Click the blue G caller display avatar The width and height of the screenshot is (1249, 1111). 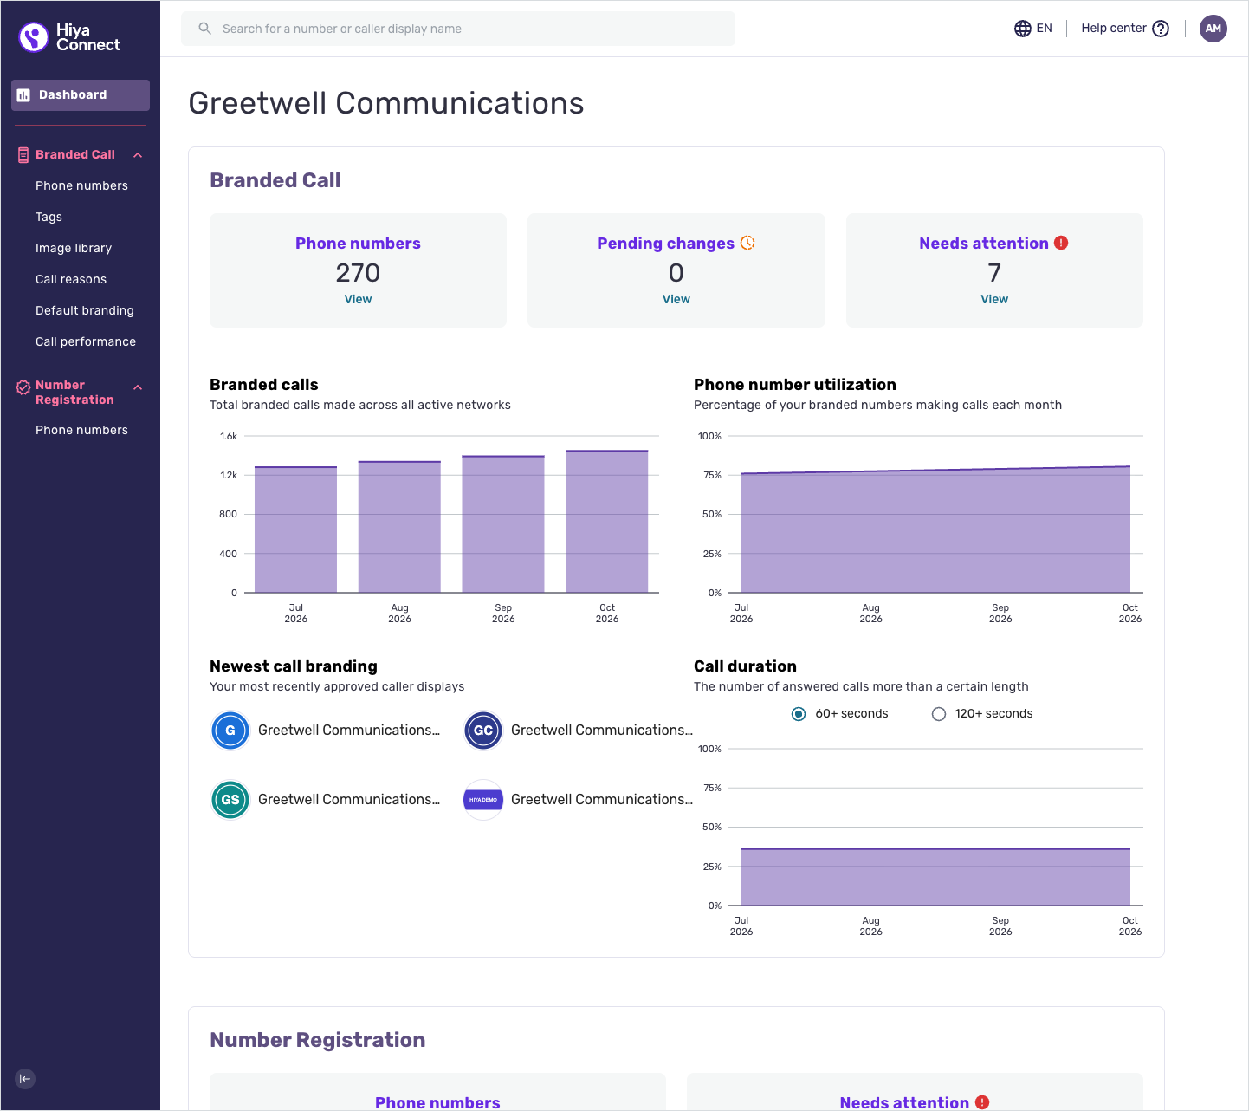click(230, 731)
